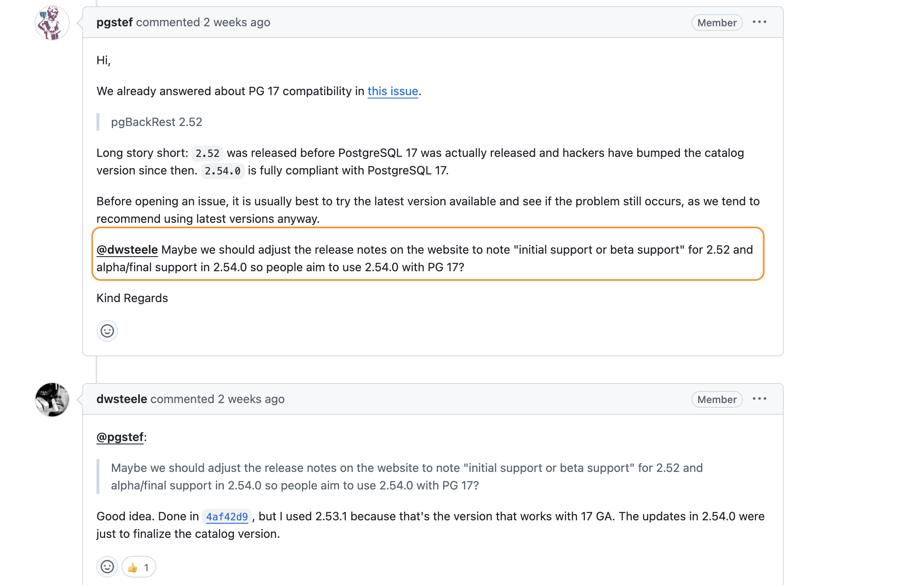Image resolution: width=922 pixels, height=585 pixels.
Task: Open dwsteele's profile avatar
Action: click(52, 400)
